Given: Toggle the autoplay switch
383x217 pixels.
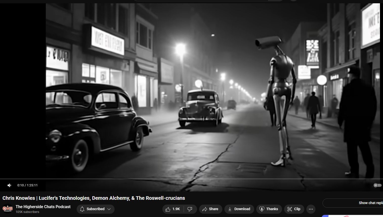Looking at the screenshot, I should (377, 185).
